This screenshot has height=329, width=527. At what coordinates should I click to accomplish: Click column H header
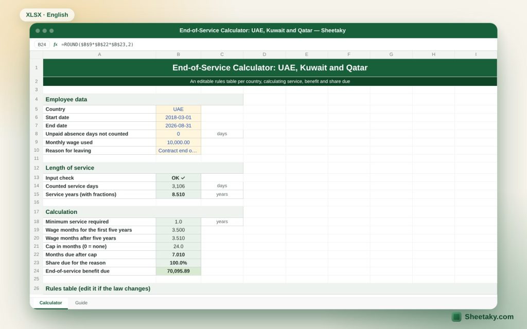click(433, 54)
